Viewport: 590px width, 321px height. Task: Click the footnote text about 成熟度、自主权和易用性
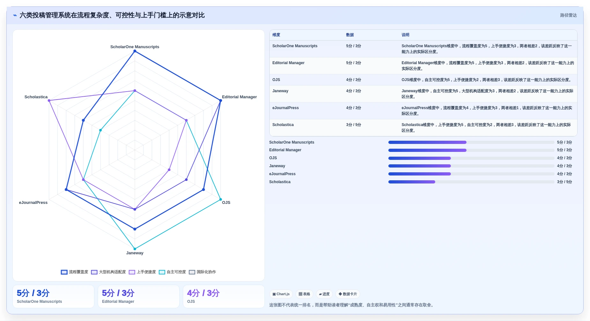(x=352, y=305)
